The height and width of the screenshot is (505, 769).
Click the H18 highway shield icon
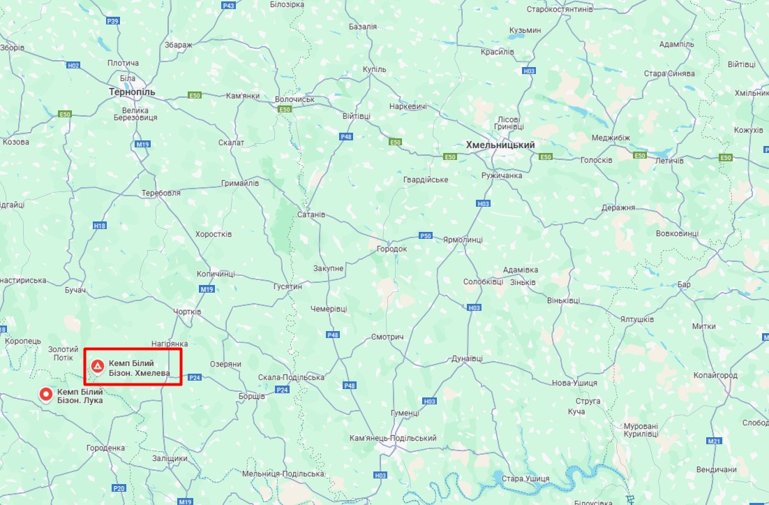point(100,226)
